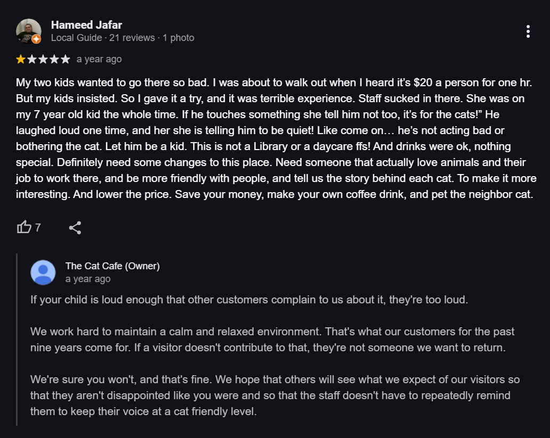Viewport: 550px width, 438px height.
Task: Open Hameed Jafar's profile photo
Action: click(x=28, y=31)
